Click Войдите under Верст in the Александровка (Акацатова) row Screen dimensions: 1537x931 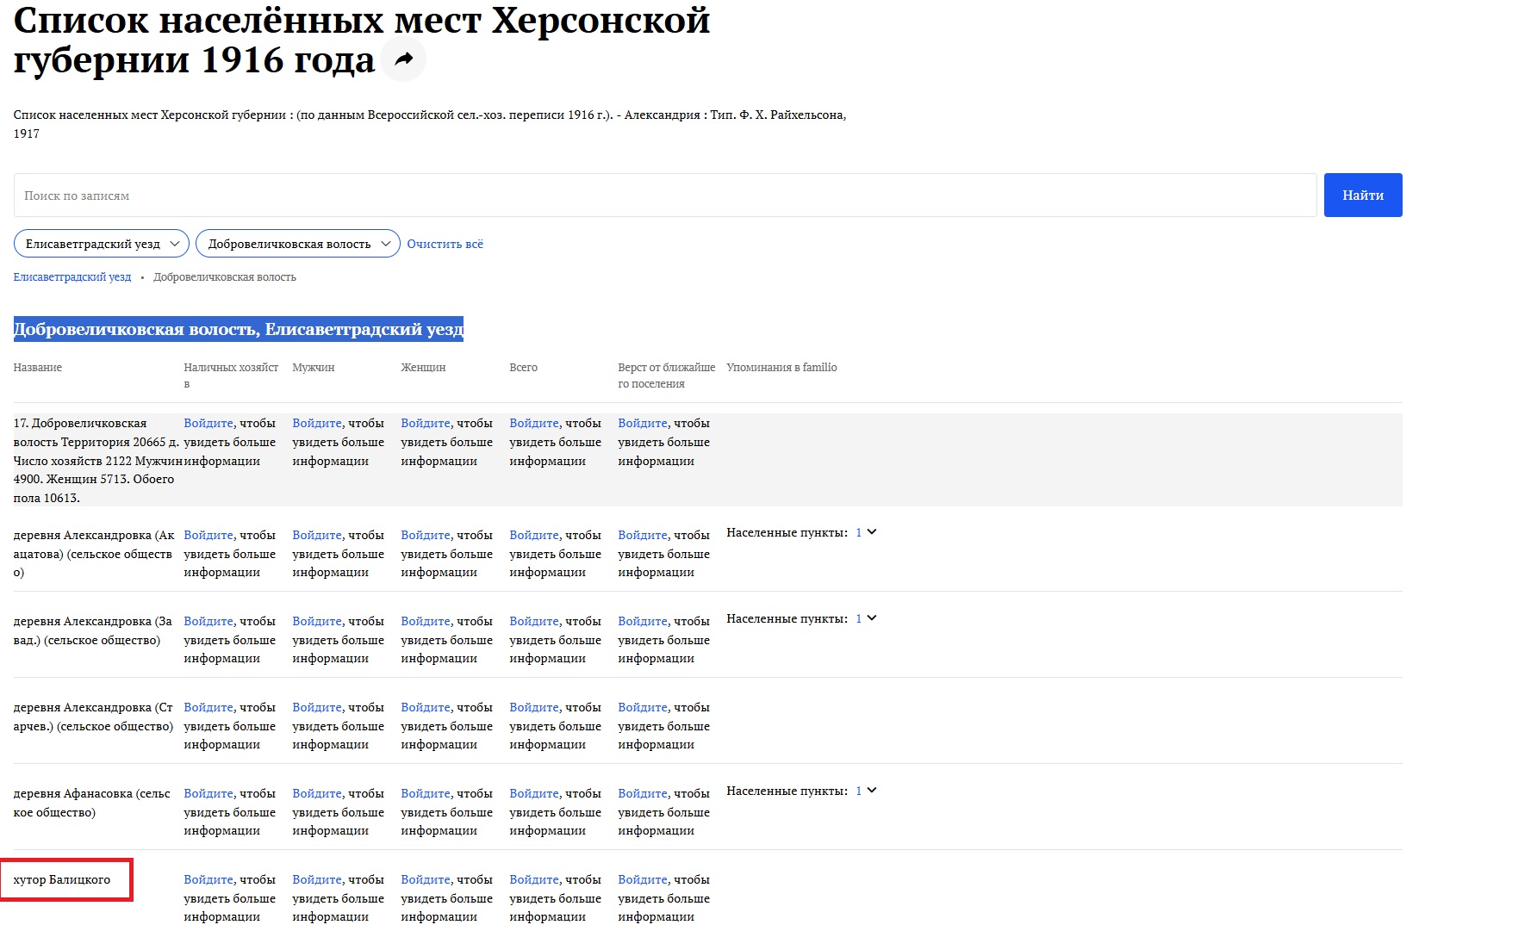pos(643,535)
